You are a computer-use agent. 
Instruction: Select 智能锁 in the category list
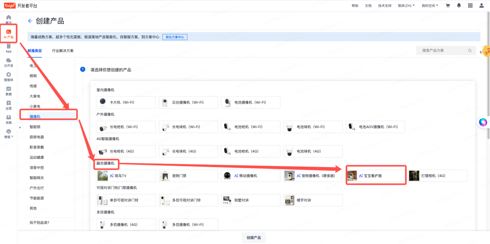(35, 127)
